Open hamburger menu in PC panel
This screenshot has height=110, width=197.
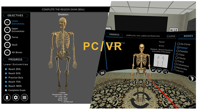click(x=24, y=98)
